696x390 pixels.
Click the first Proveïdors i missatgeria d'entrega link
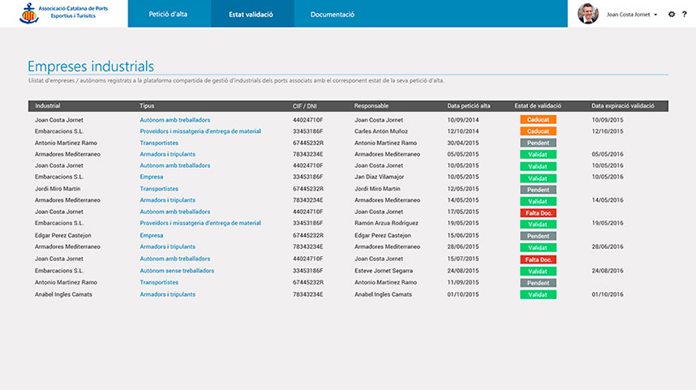(x=200, y=131)
